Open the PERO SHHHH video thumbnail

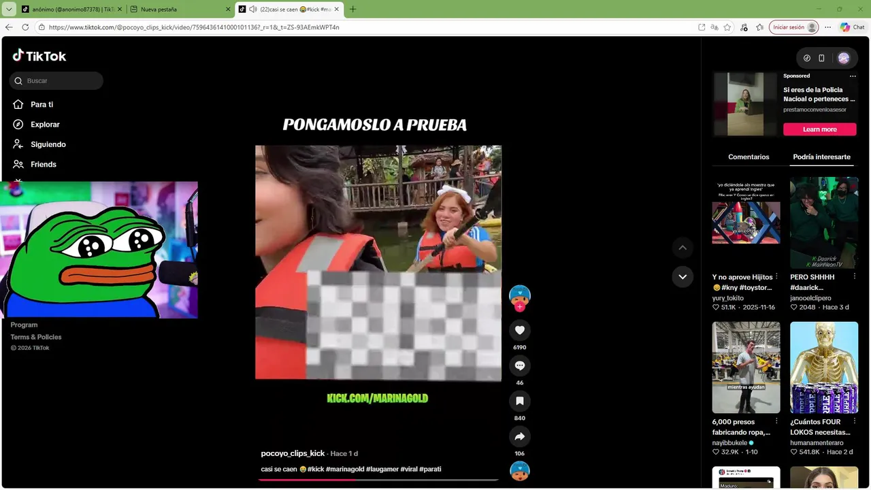[824, 223]
